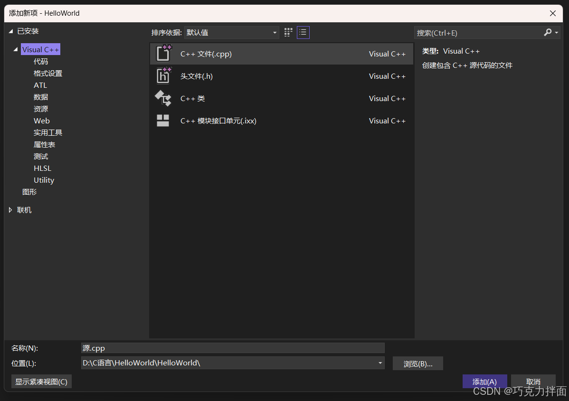Select the 属性表 category

click(x=44, y=144)
